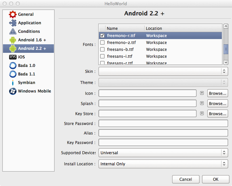This screenshot has height=186, width=232.
Task: Open the Theme dropdown
Action: click(163, 83)
